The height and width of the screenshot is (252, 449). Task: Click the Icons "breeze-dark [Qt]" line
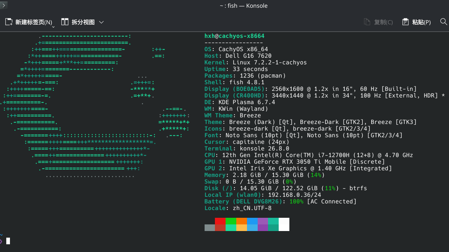point(288,129)
